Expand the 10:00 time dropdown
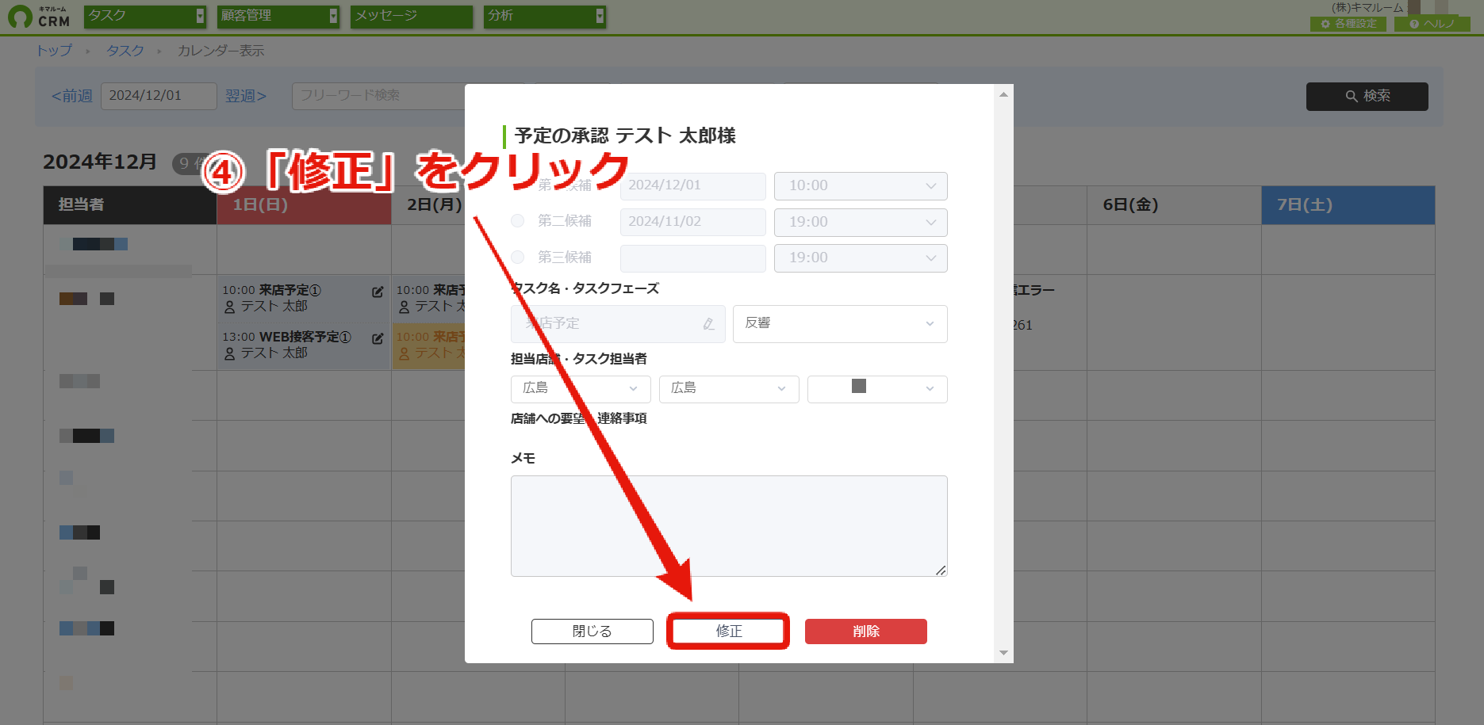The image size is (1484, 725). click(861, 186)
